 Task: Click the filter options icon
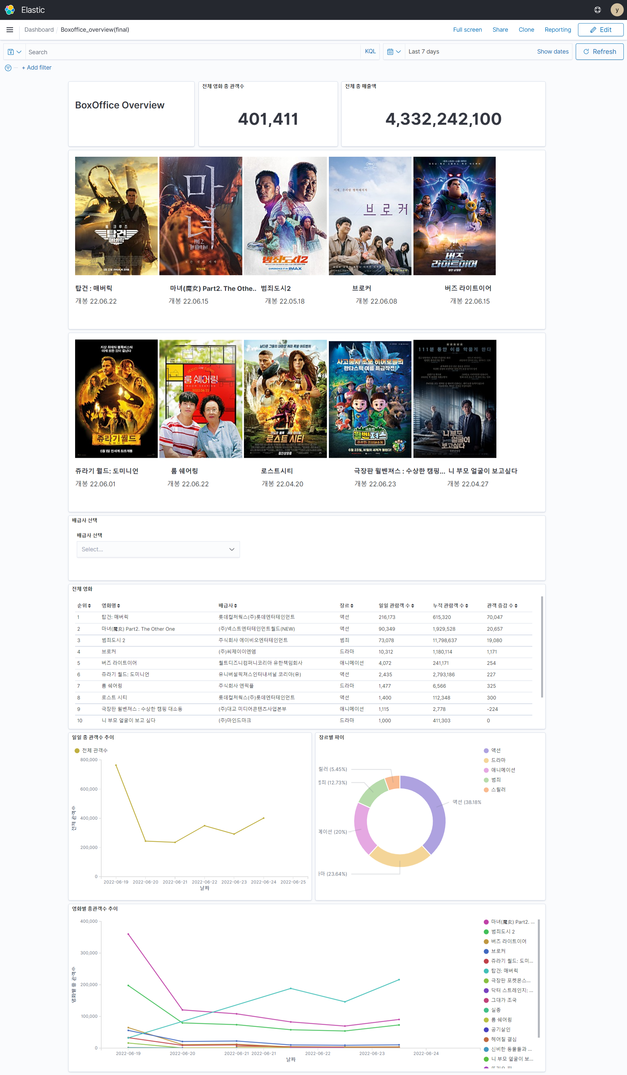pos(8,68)
